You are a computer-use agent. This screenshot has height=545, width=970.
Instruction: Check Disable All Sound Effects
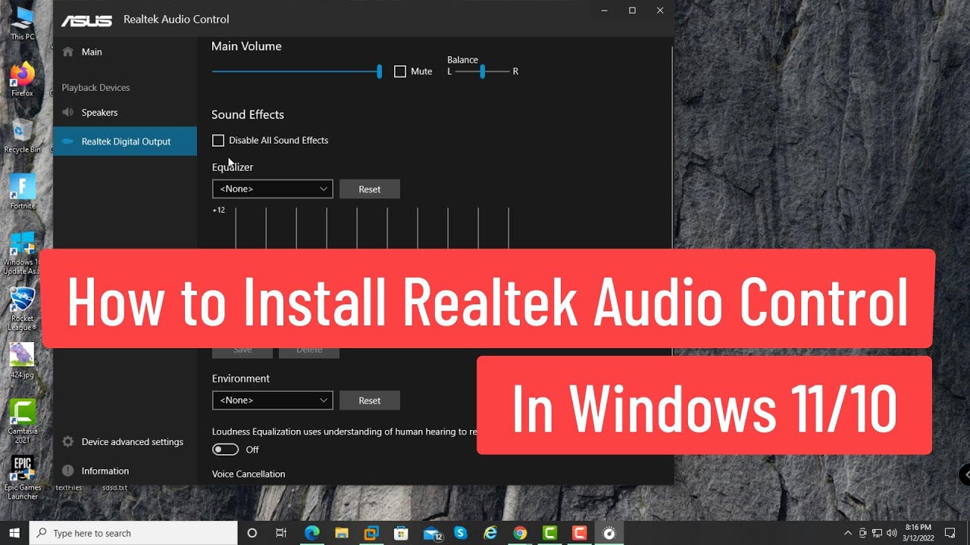pos(218,140)
